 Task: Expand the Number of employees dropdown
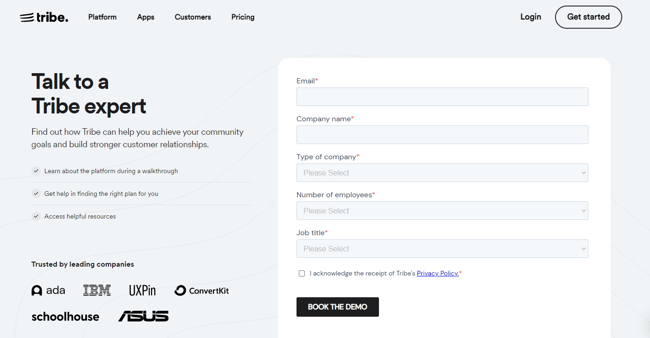[442, 211]
